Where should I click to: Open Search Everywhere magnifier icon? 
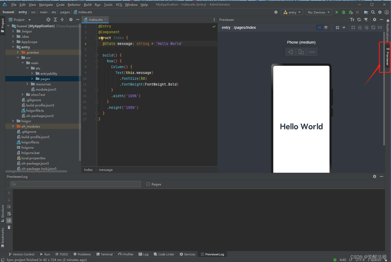pyautogui.click(x=373, y=12)
